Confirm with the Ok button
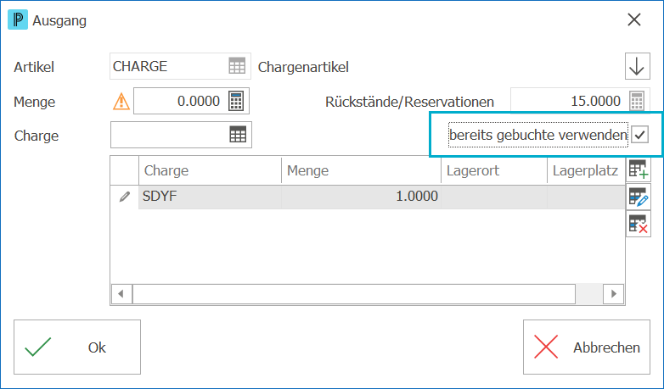 (x=77, y=347)
